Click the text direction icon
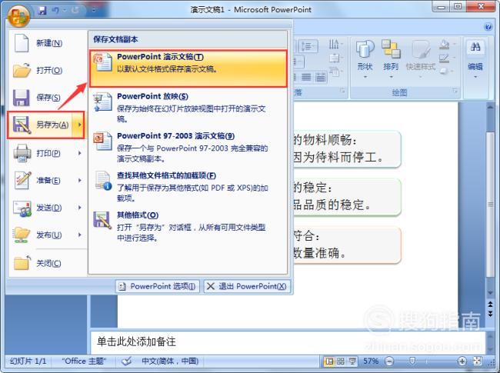This screenshot has height=373, width=500. pos(335,45)
